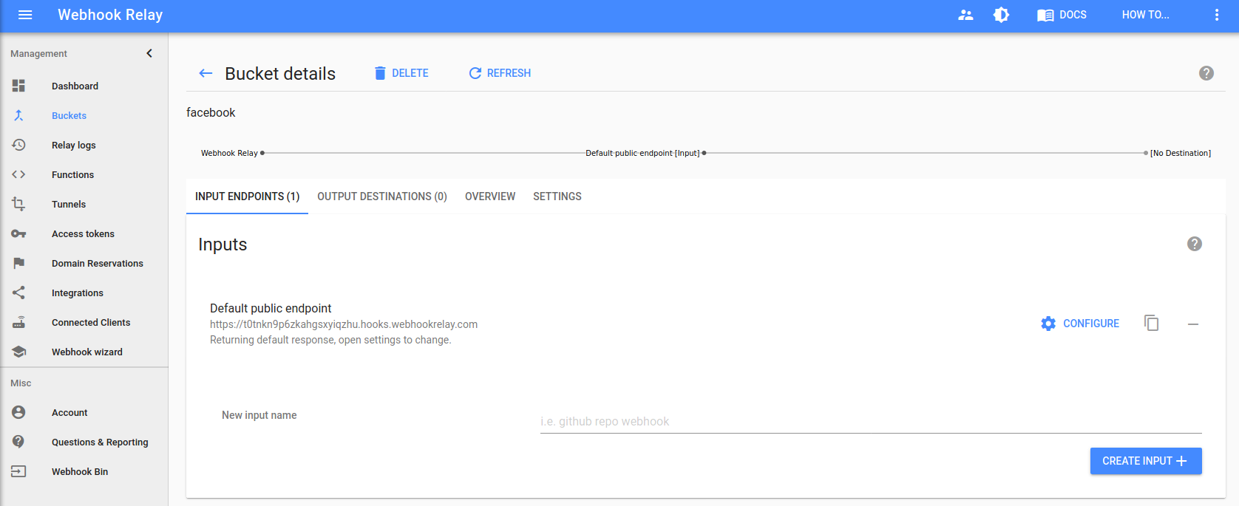Image resolution: width=1239 pixels, height=506 pixels.
Task: Click the Webhook Relay header title
Action: 110,15
